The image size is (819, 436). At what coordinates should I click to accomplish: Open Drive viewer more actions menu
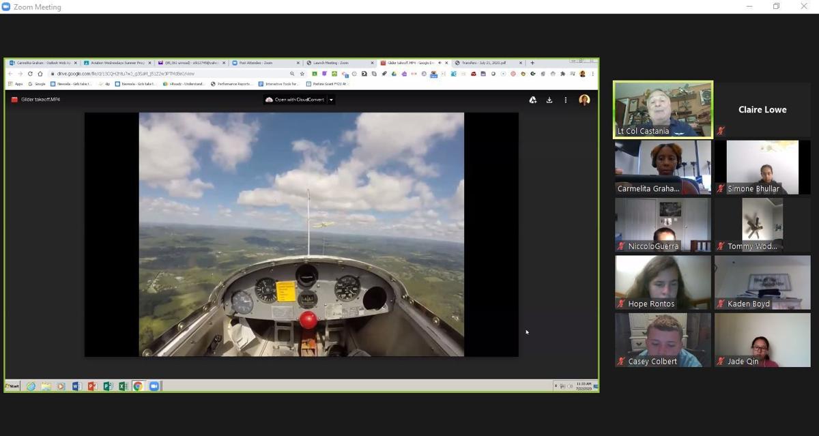(565, 100)
